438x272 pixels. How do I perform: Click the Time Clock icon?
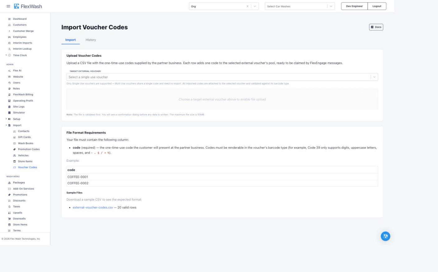[x=9, y=55]
